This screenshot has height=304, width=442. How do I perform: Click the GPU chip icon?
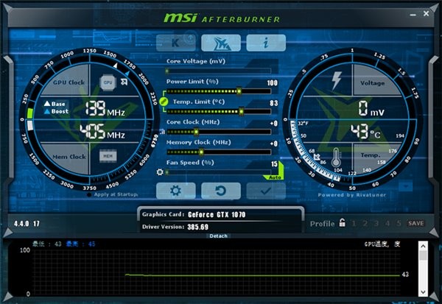click(108, 82)
